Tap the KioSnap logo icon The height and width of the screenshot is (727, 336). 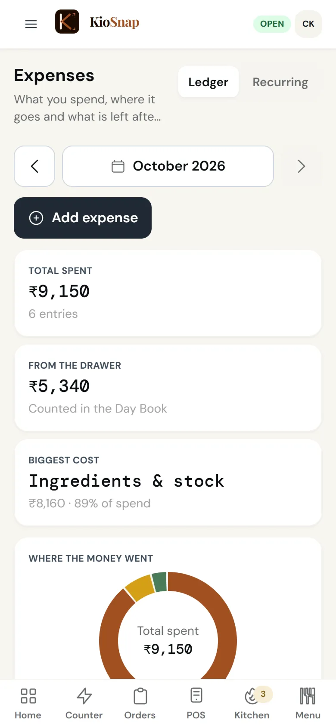click(x=67, y=22)
